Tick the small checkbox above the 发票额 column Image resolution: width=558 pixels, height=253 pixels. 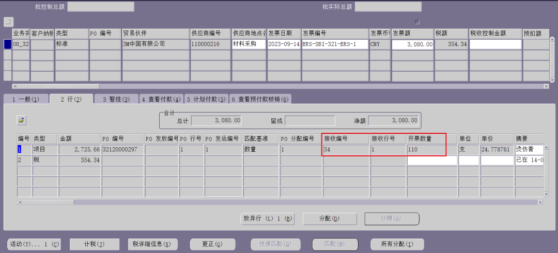pyautogui.click(x=417, y=22)
